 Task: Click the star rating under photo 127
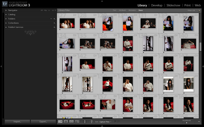[x=60, y=30]
